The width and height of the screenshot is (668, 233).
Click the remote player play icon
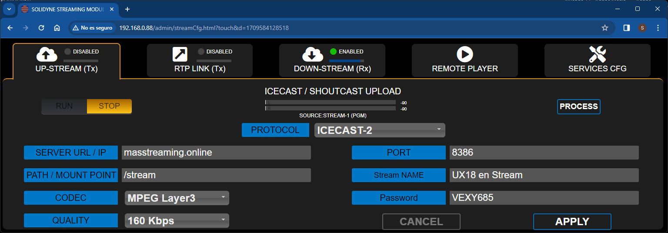pos(465,54)
